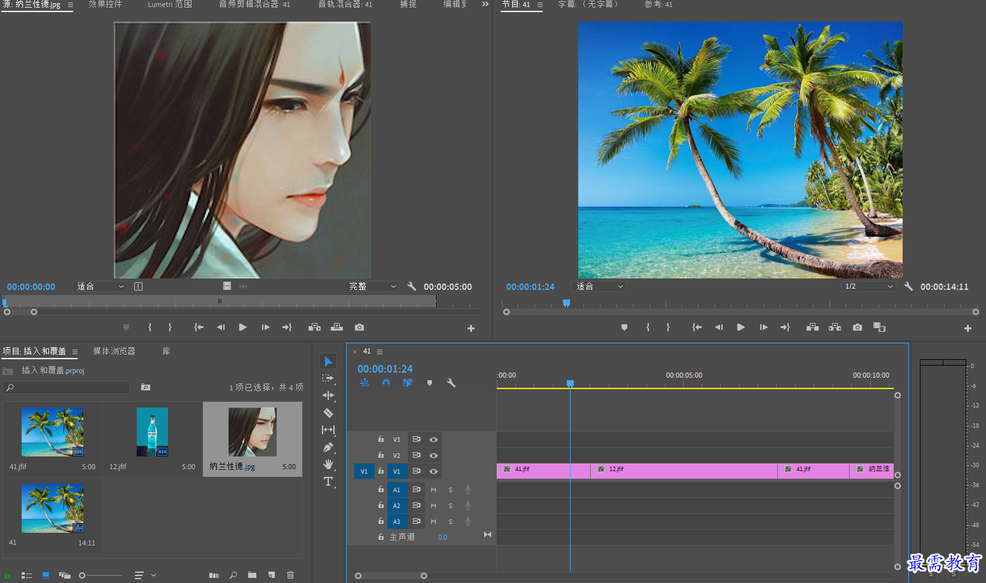Export frame from Program monitor camera icon
986x583 pixels.
click(x=858, y=327)
